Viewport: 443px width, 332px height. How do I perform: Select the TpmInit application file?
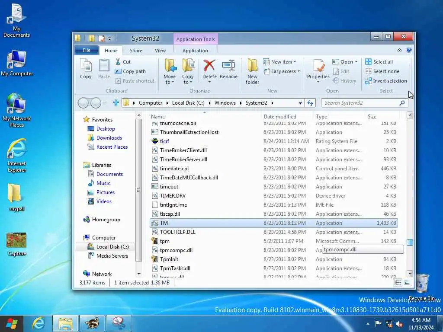273,259
